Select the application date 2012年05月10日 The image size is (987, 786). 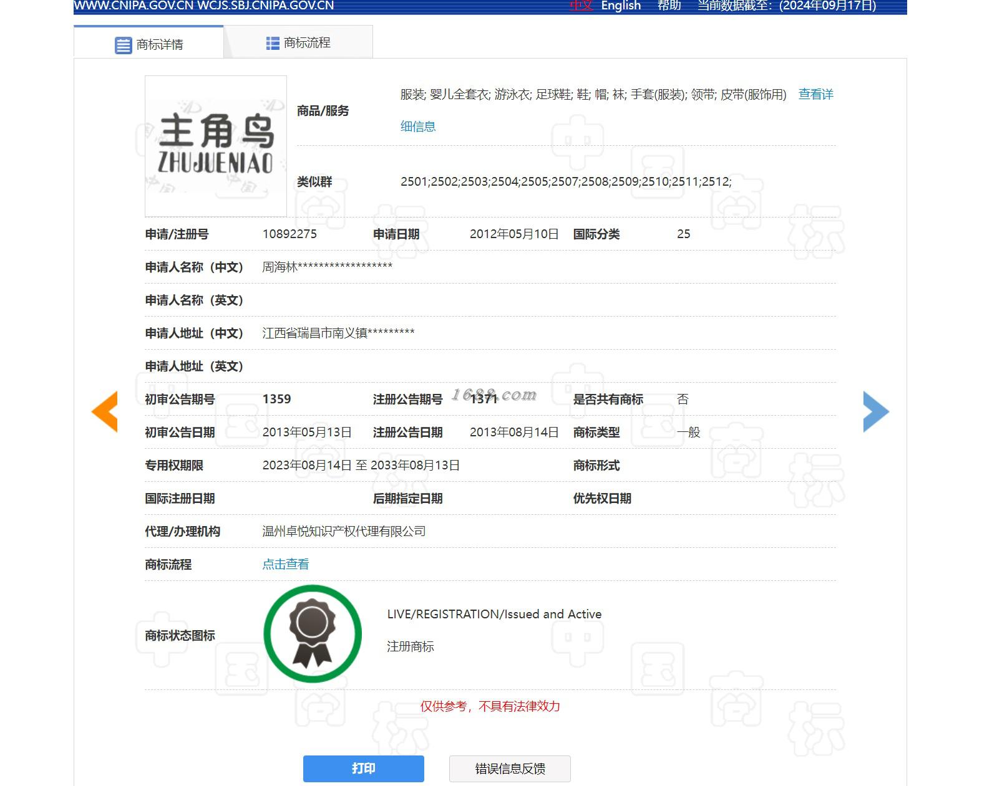point(514,234)
